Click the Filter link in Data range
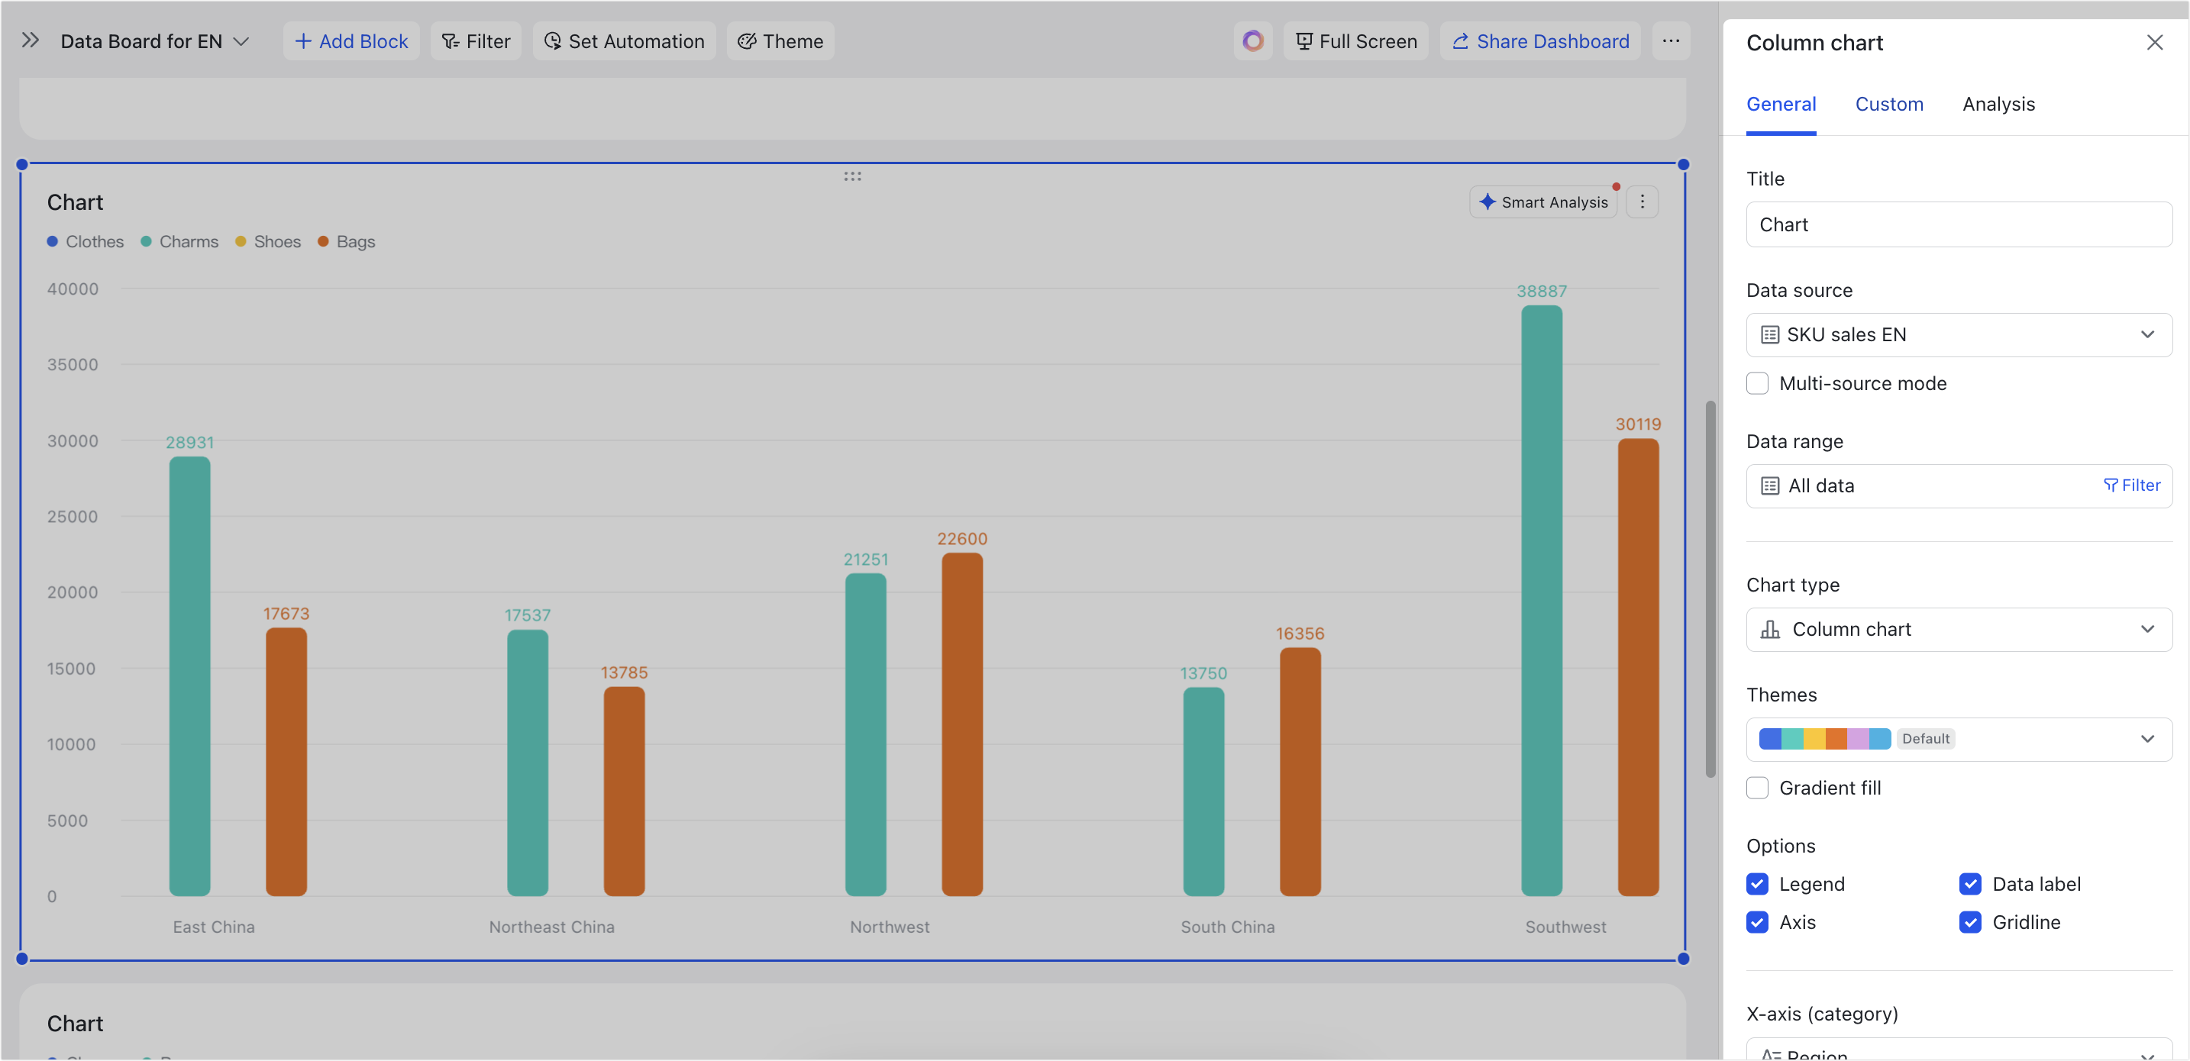This screenshot has width=2190, height=1061. click(x=2132, y=485)
